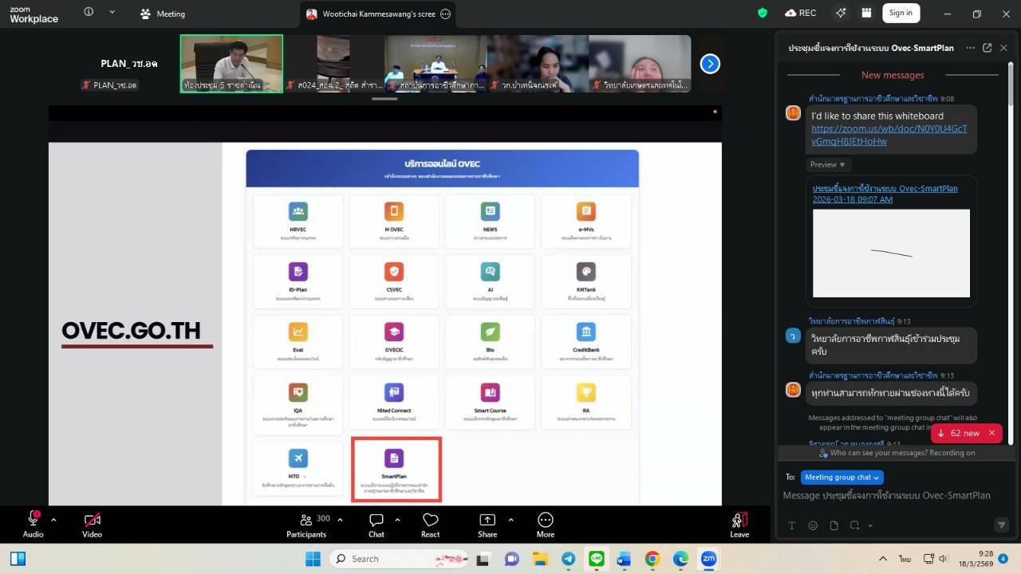This screenshot has height=574, width=1021.
Task: Turn on camera with Video button
Action: 93,524
